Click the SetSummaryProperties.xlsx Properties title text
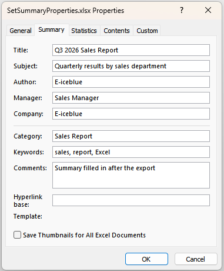Image resolution: width=224 pixels, height=271 pixels. 65,11
